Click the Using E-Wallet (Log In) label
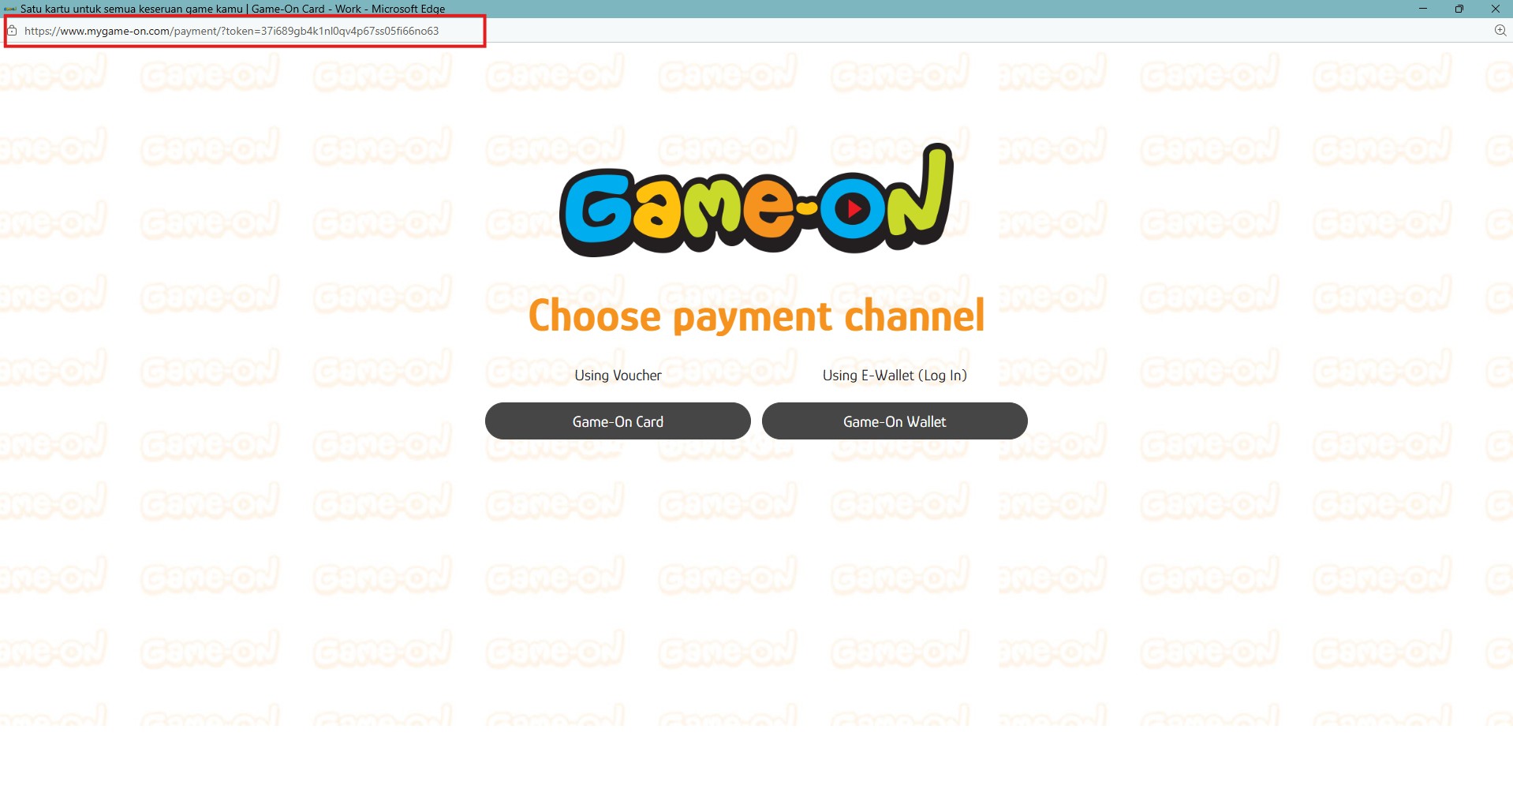The image size is (1513, 804). point(895,376)
